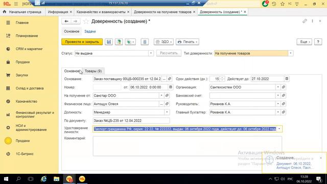
Task: Click the post document icon
Action: click(x=119, y=42)
